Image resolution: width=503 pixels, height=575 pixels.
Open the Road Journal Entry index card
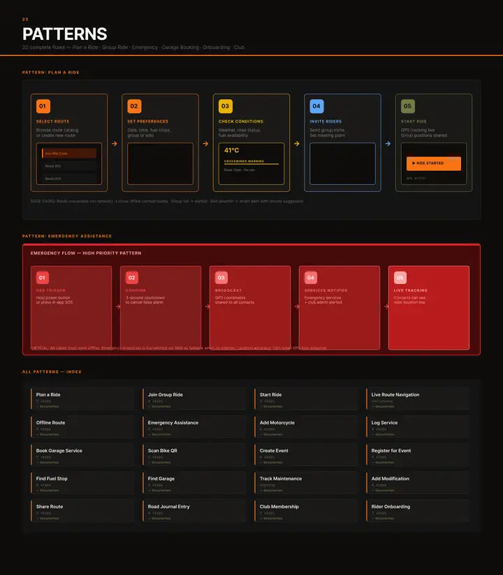pos(194,511)
